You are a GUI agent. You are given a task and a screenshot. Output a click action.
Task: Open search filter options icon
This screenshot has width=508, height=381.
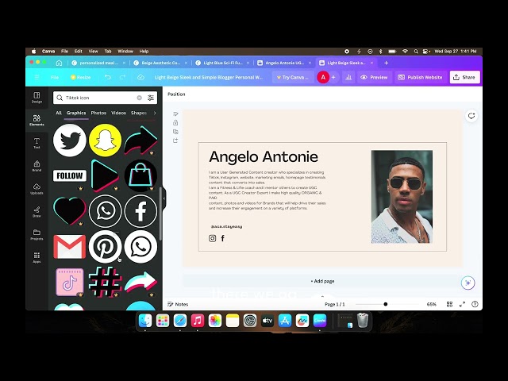point(151,98)
